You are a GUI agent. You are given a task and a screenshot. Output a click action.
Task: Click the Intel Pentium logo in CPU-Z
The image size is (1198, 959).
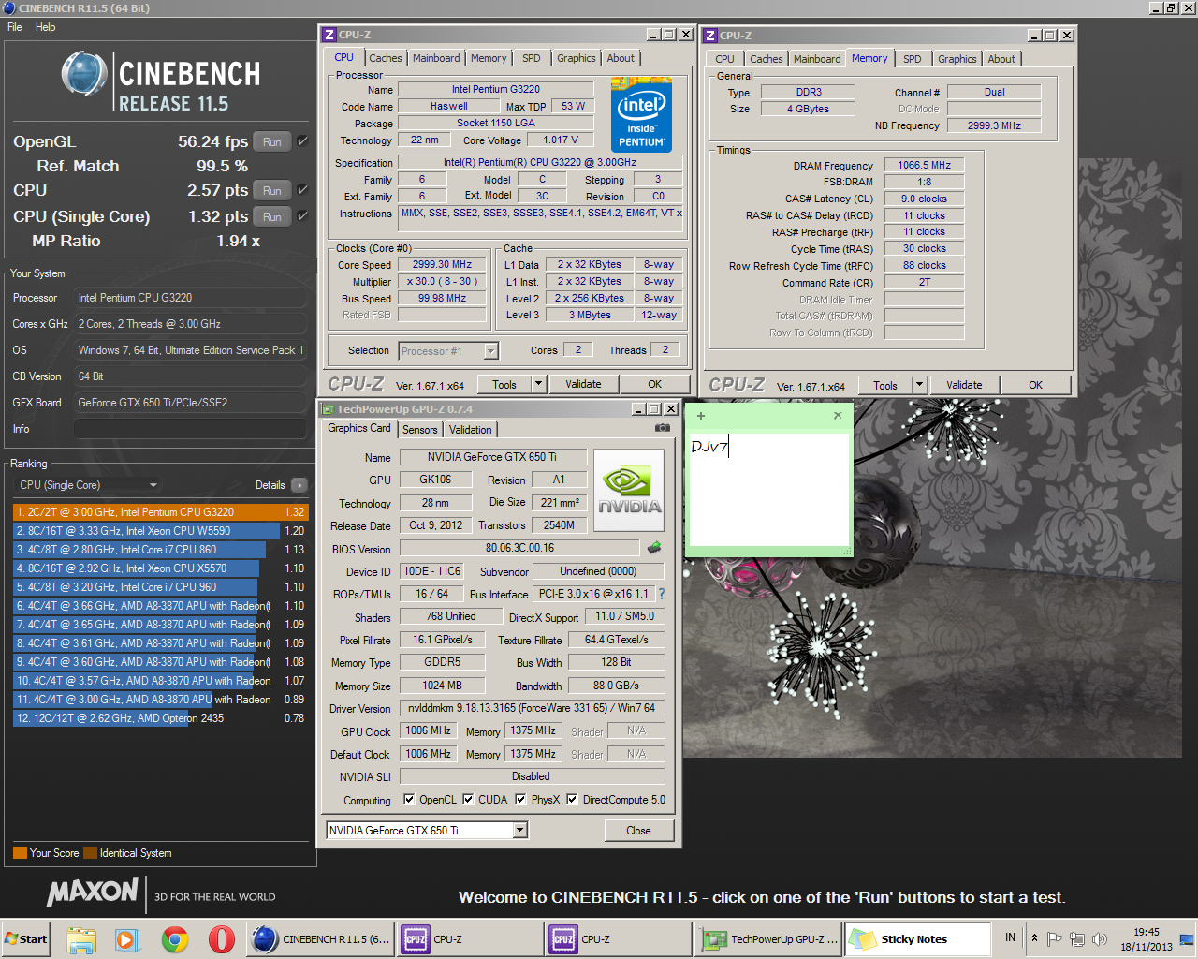coord(641,114)
